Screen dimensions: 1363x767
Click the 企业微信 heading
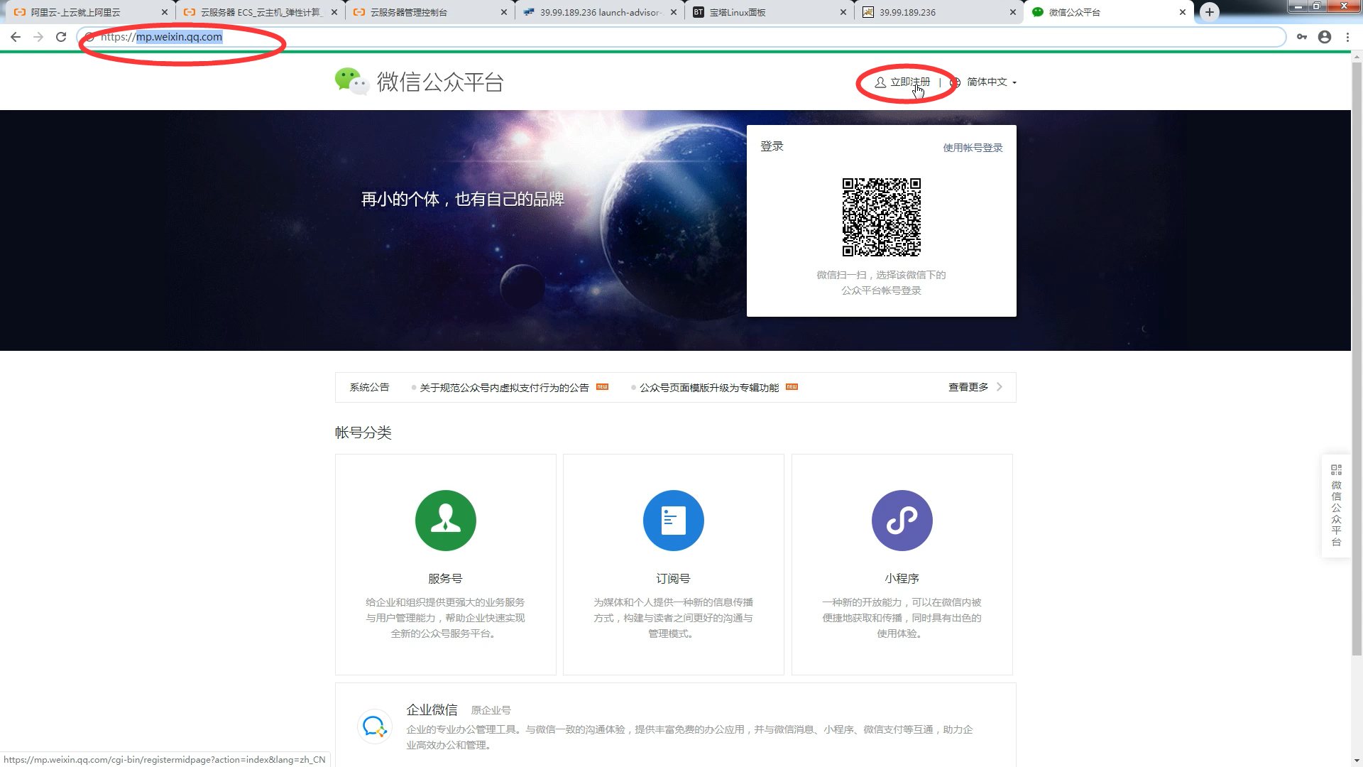[x=432, y=709]
